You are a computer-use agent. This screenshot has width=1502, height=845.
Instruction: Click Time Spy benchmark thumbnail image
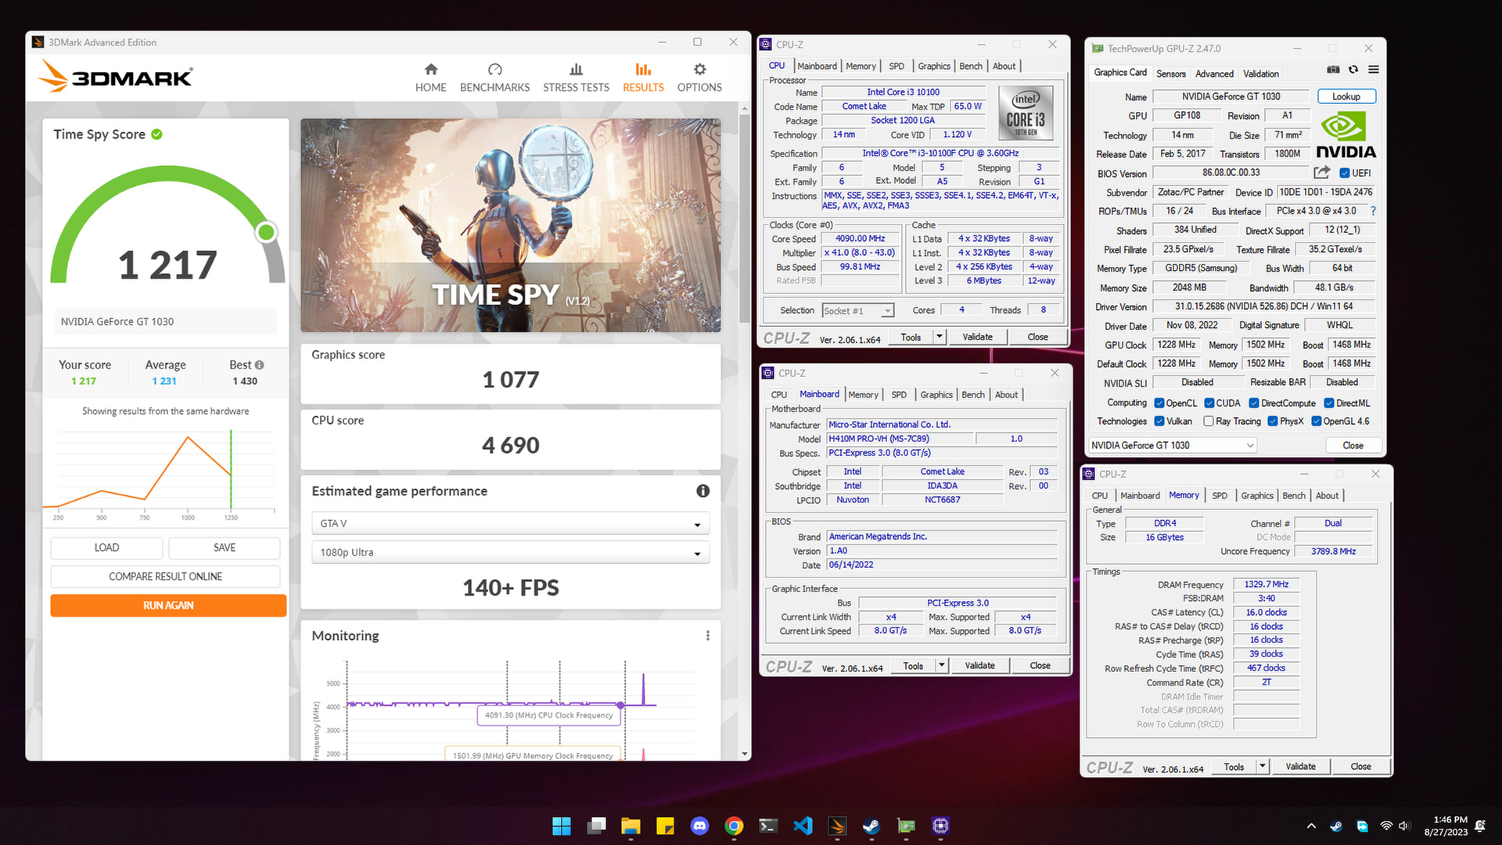(x=511, y=225)
